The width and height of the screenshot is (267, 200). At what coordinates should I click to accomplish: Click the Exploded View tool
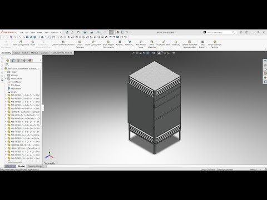point(164,43)
